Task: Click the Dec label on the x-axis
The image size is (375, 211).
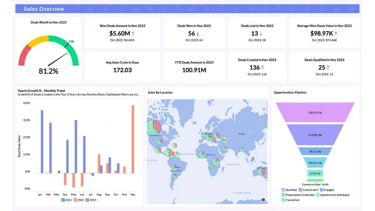Action: pyautogui.click(x=133, y=194)
